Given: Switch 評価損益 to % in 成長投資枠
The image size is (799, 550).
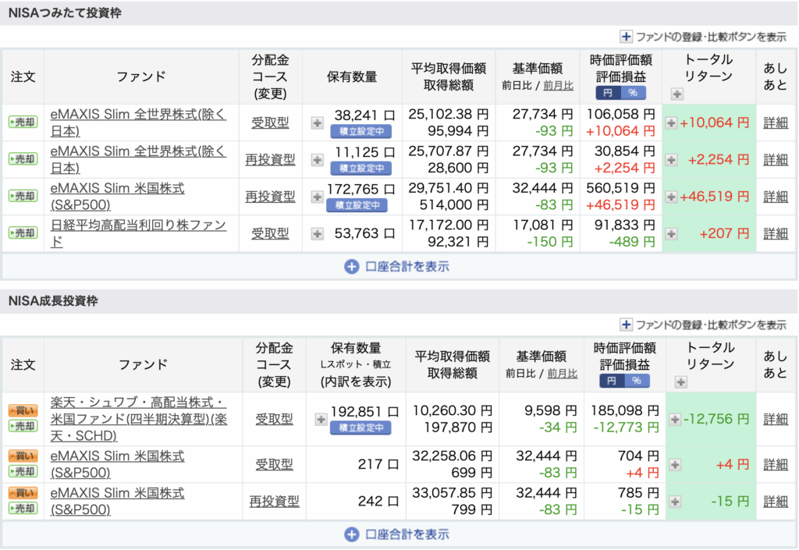Looking at the screenshot, I should [637, 381].
